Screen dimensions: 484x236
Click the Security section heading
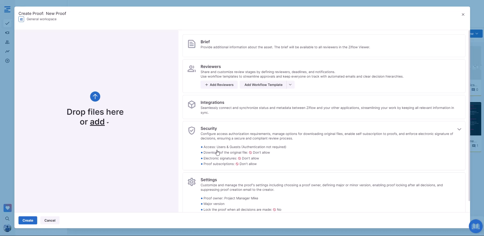pyautogui.click(x=209, y=128)
